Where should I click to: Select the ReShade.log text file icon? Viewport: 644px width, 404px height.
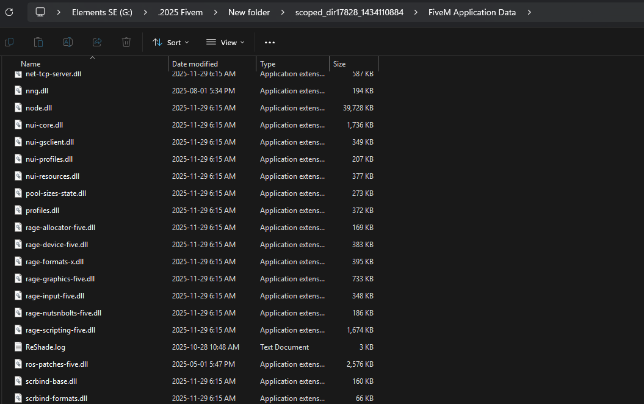pyautogui.click(x=19, y=347)
